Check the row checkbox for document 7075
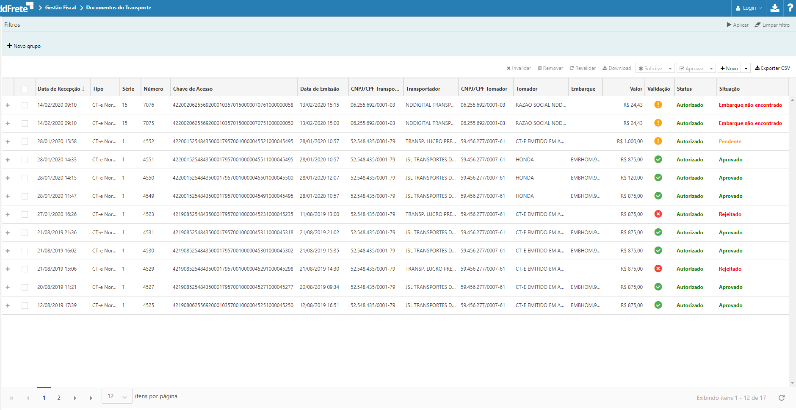 (25, 123)
